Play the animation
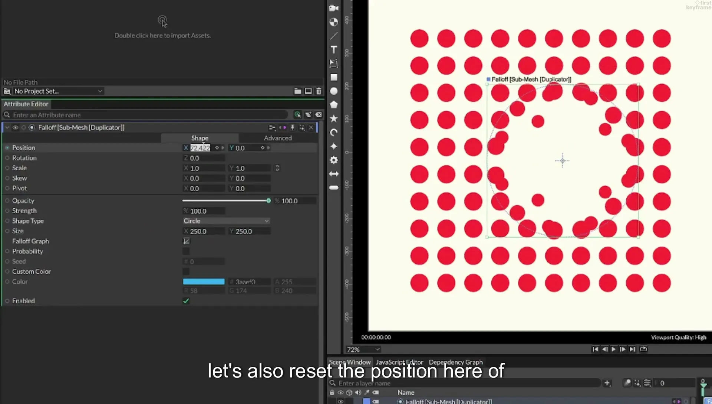 click(613, 349)
